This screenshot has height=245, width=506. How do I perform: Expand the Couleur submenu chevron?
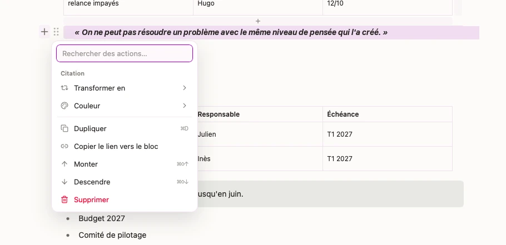(x=184, y=106)
